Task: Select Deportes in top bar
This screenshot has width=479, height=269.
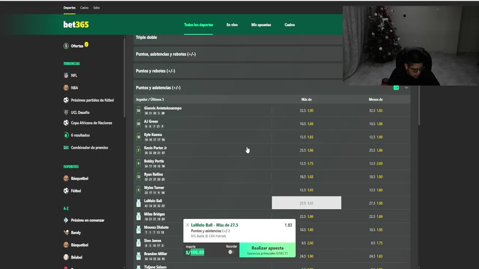Action: pyautogui.click(x=70, y=8)
